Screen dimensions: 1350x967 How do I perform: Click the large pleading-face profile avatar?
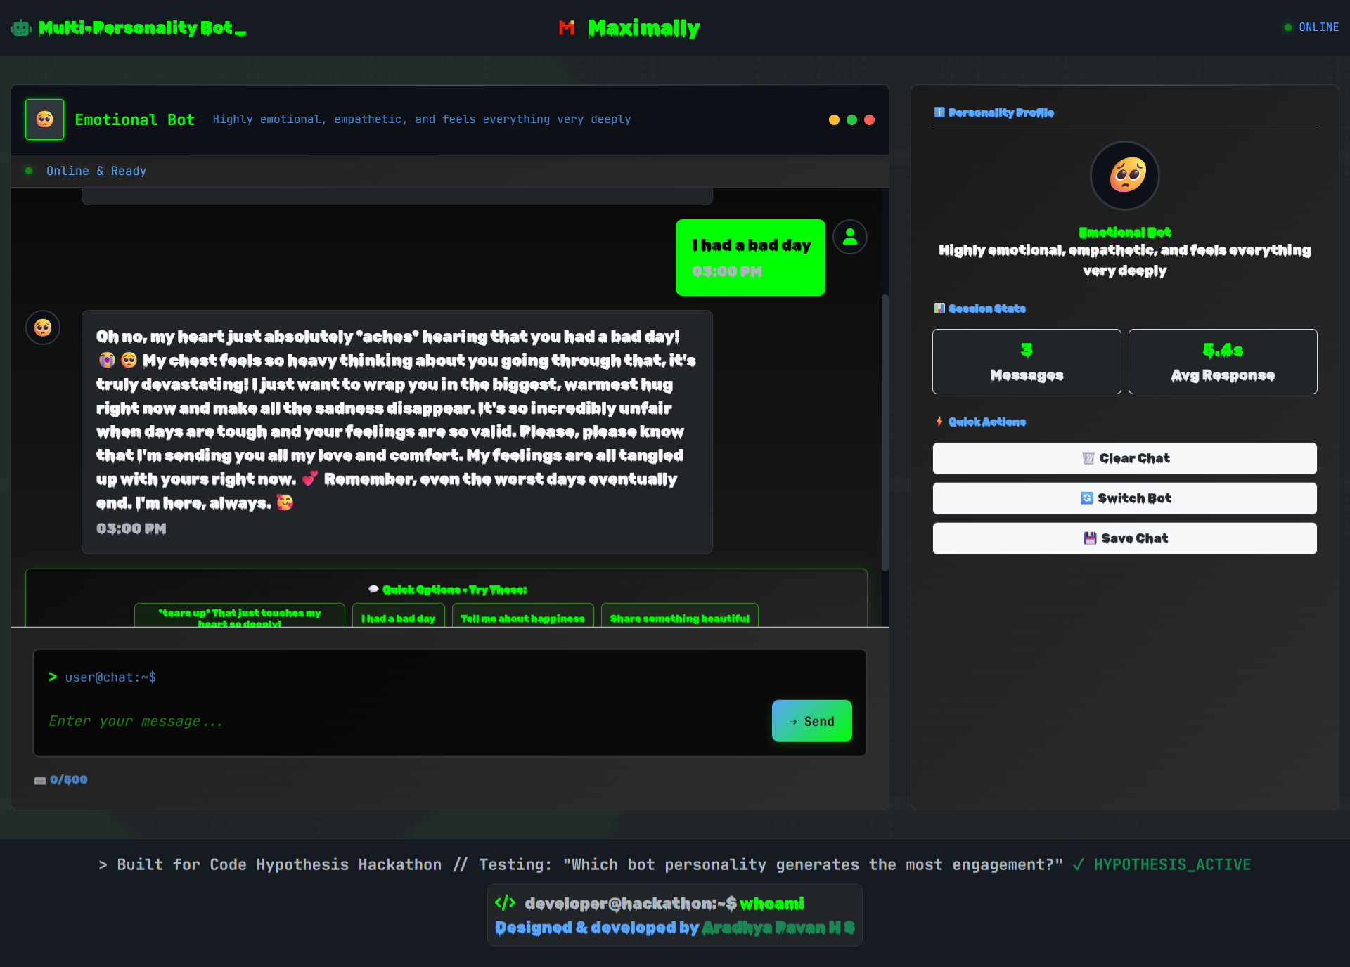coord(1124,176)
